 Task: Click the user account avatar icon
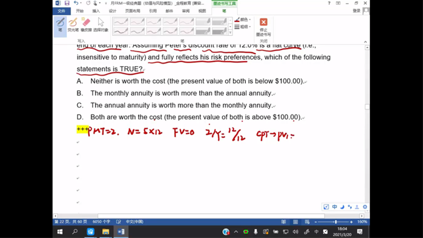366,11
